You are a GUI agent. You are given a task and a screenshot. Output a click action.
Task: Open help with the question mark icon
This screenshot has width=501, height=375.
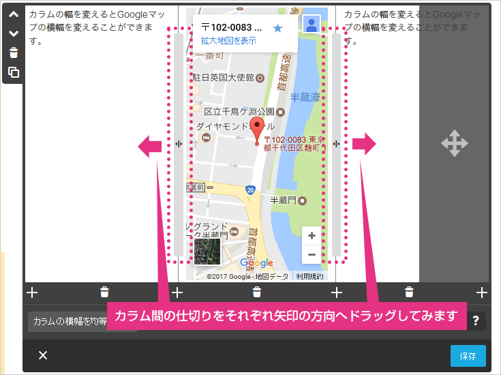[476, 320]
